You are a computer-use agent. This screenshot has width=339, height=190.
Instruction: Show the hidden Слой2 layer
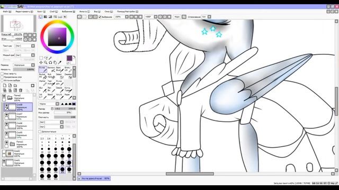(4, 151)
